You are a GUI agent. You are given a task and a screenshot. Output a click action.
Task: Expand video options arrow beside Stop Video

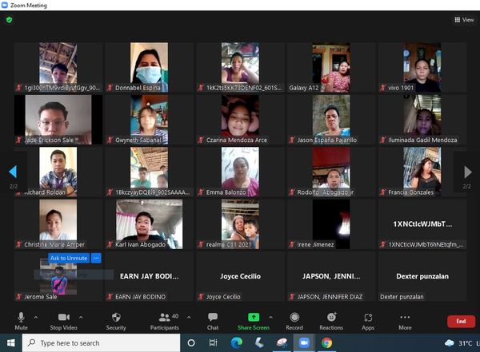point(81,317)
